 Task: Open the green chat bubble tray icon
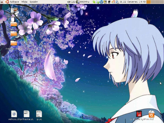coord(98,2)
